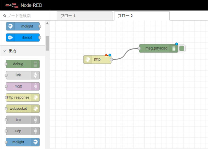Click the mqlight output node arrow icon
The image size is (208, 149).
[35, 142]
